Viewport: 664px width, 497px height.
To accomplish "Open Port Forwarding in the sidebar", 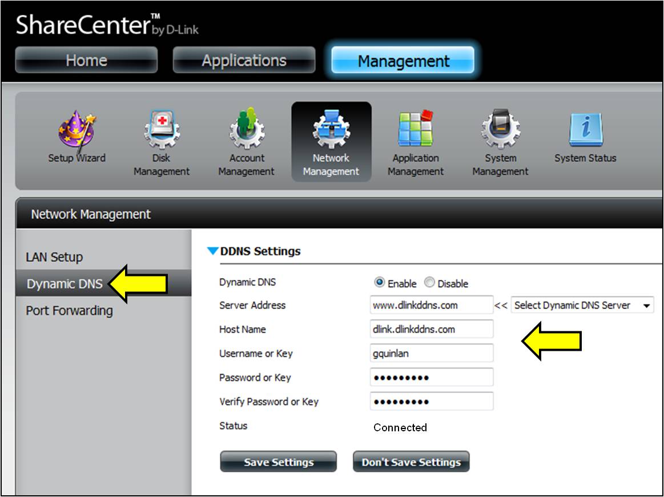I will click(70, 311).
